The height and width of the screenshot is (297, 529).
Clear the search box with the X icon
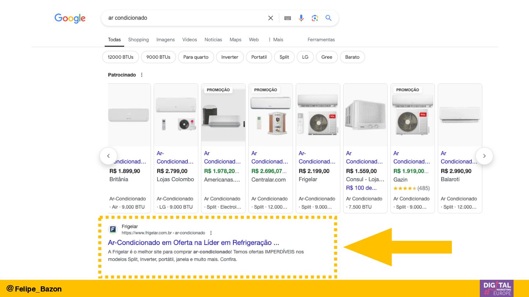[271, 18]
